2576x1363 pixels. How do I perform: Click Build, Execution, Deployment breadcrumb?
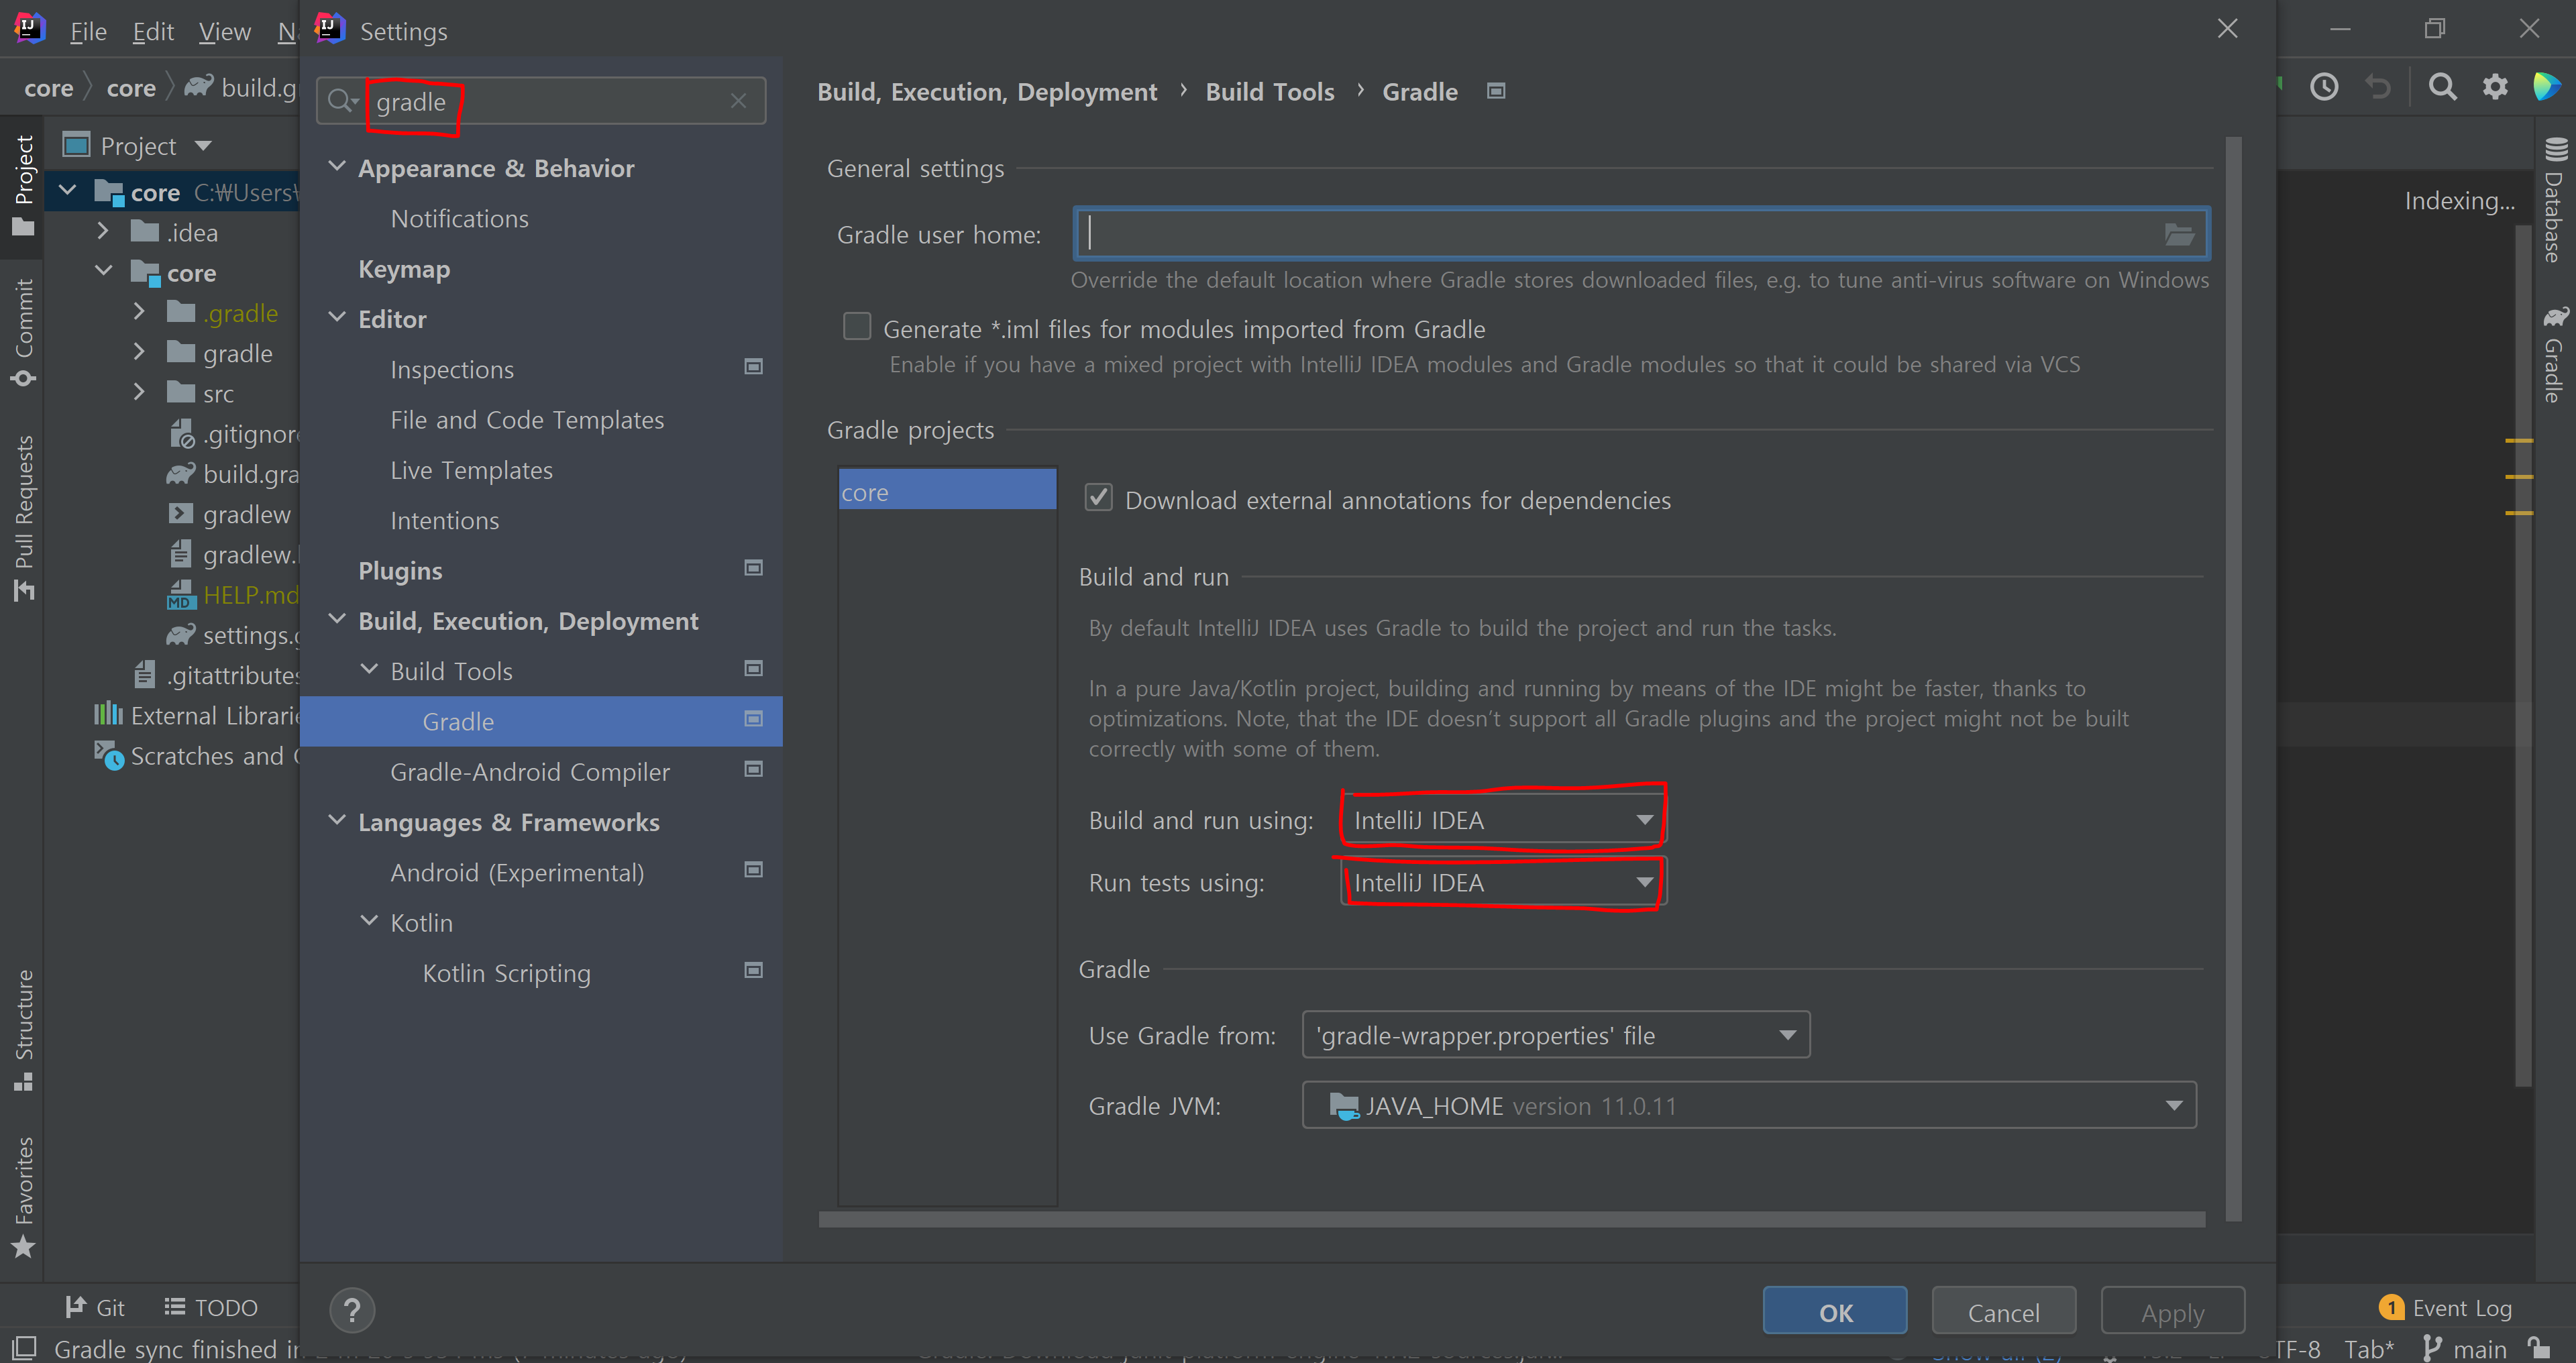pos(987,91)
